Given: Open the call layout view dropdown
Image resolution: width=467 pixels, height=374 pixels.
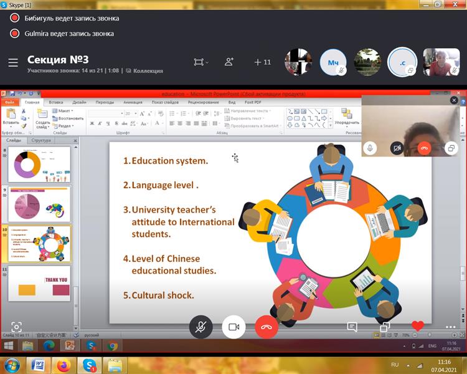Looking at the screenshot, I should [200, 62].
